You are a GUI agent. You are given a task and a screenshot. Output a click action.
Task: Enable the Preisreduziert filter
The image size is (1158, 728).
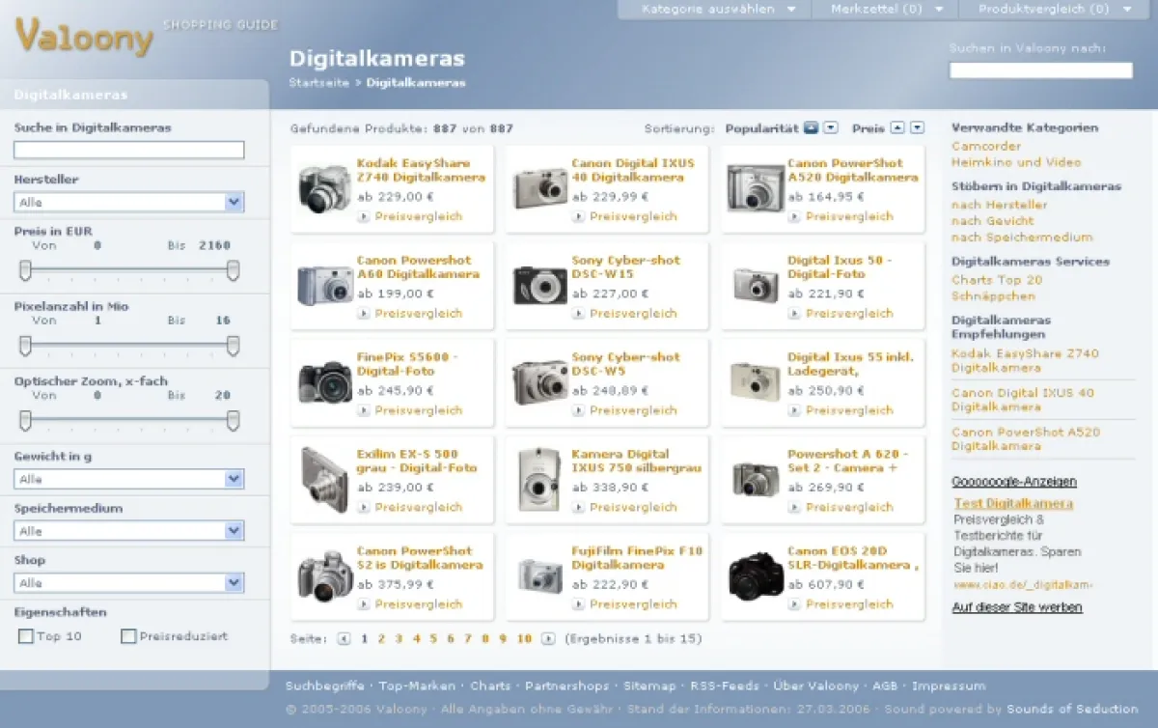point(126,635)
